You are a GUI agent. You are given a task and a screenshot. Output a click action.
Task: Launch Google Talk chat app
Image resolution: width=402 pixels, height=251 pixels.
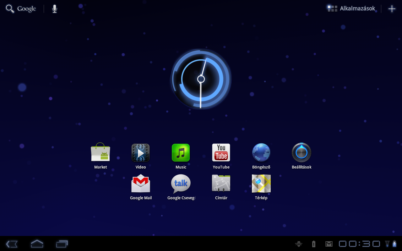pos(181,187)
